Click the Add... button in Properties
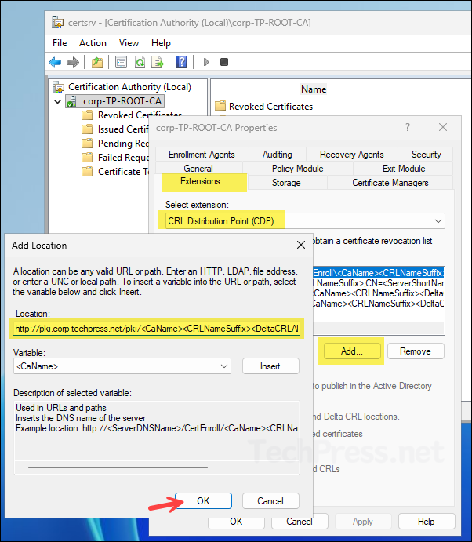Viewport: 472px width, 542px height. pos(352,351)
